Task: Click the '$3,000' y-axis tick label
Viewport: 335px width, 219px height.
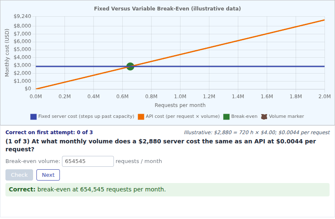Action: coord(23,65)
